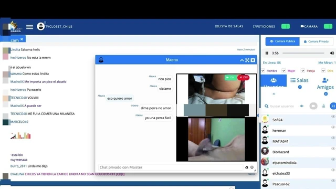This screenshot has height=189, width=336.
Task: Toggle the Camara green switch
Action: pos(328,26)
